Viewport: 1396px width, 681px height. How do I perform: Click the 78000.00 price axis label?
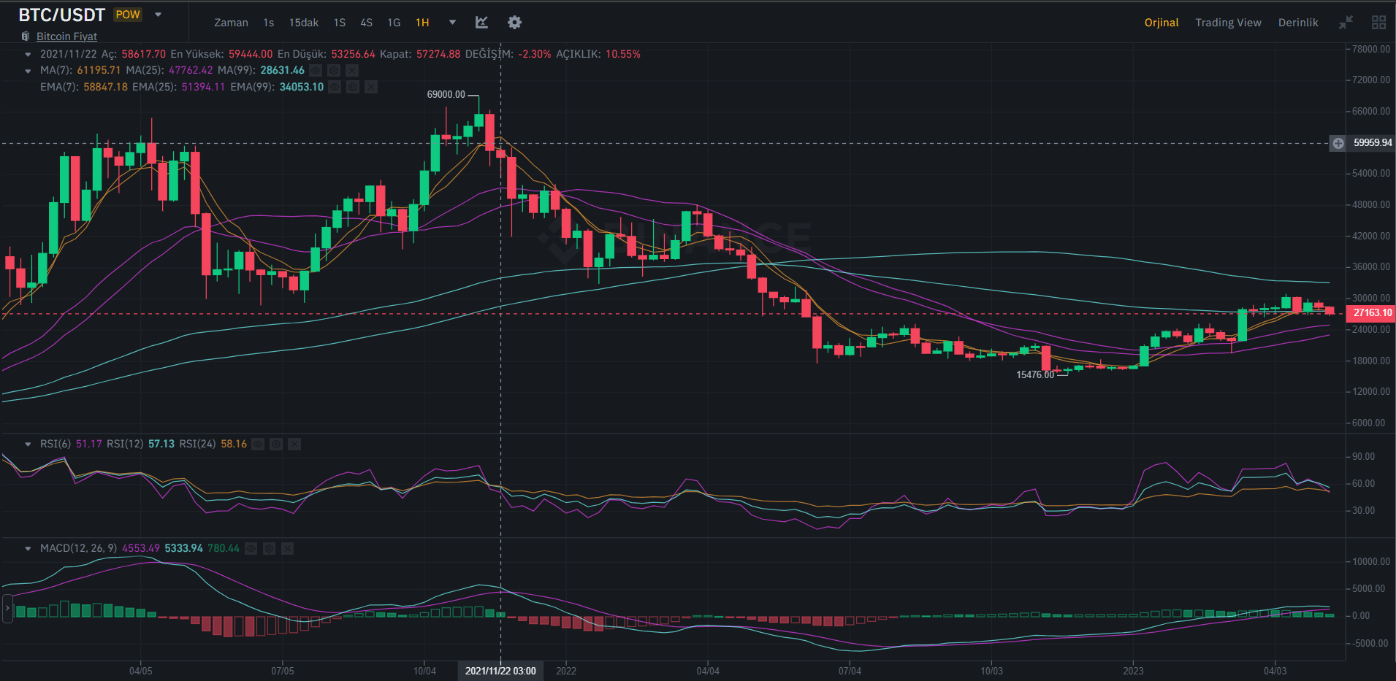[x=1371, y=49]
